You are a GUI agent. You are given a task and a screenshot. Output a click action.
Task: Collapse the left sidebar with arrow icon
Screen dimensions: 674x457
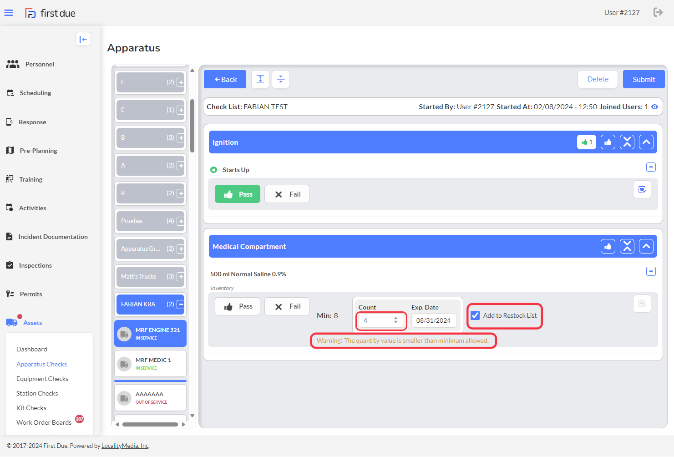[83, 39]
